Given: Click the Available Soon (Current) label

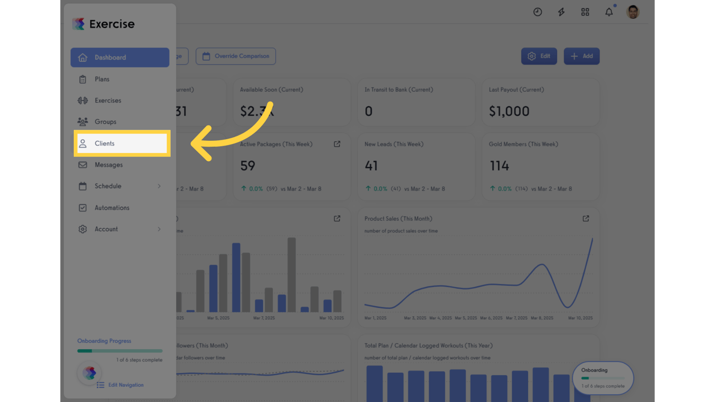Looking at the screenshot, I should pyautogui.click(x=271, y=90).
